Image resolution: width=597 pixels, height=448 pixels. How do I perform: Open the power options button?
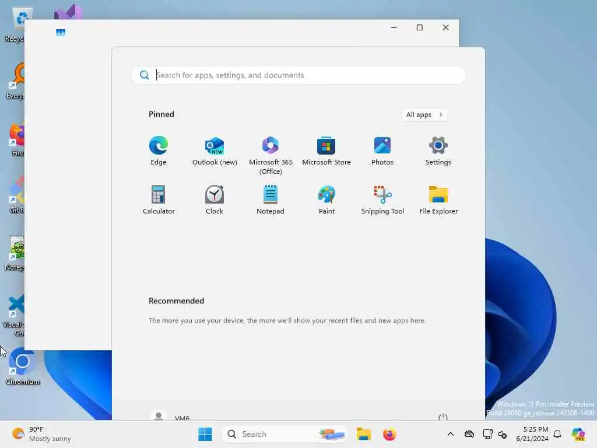[443, 416]
